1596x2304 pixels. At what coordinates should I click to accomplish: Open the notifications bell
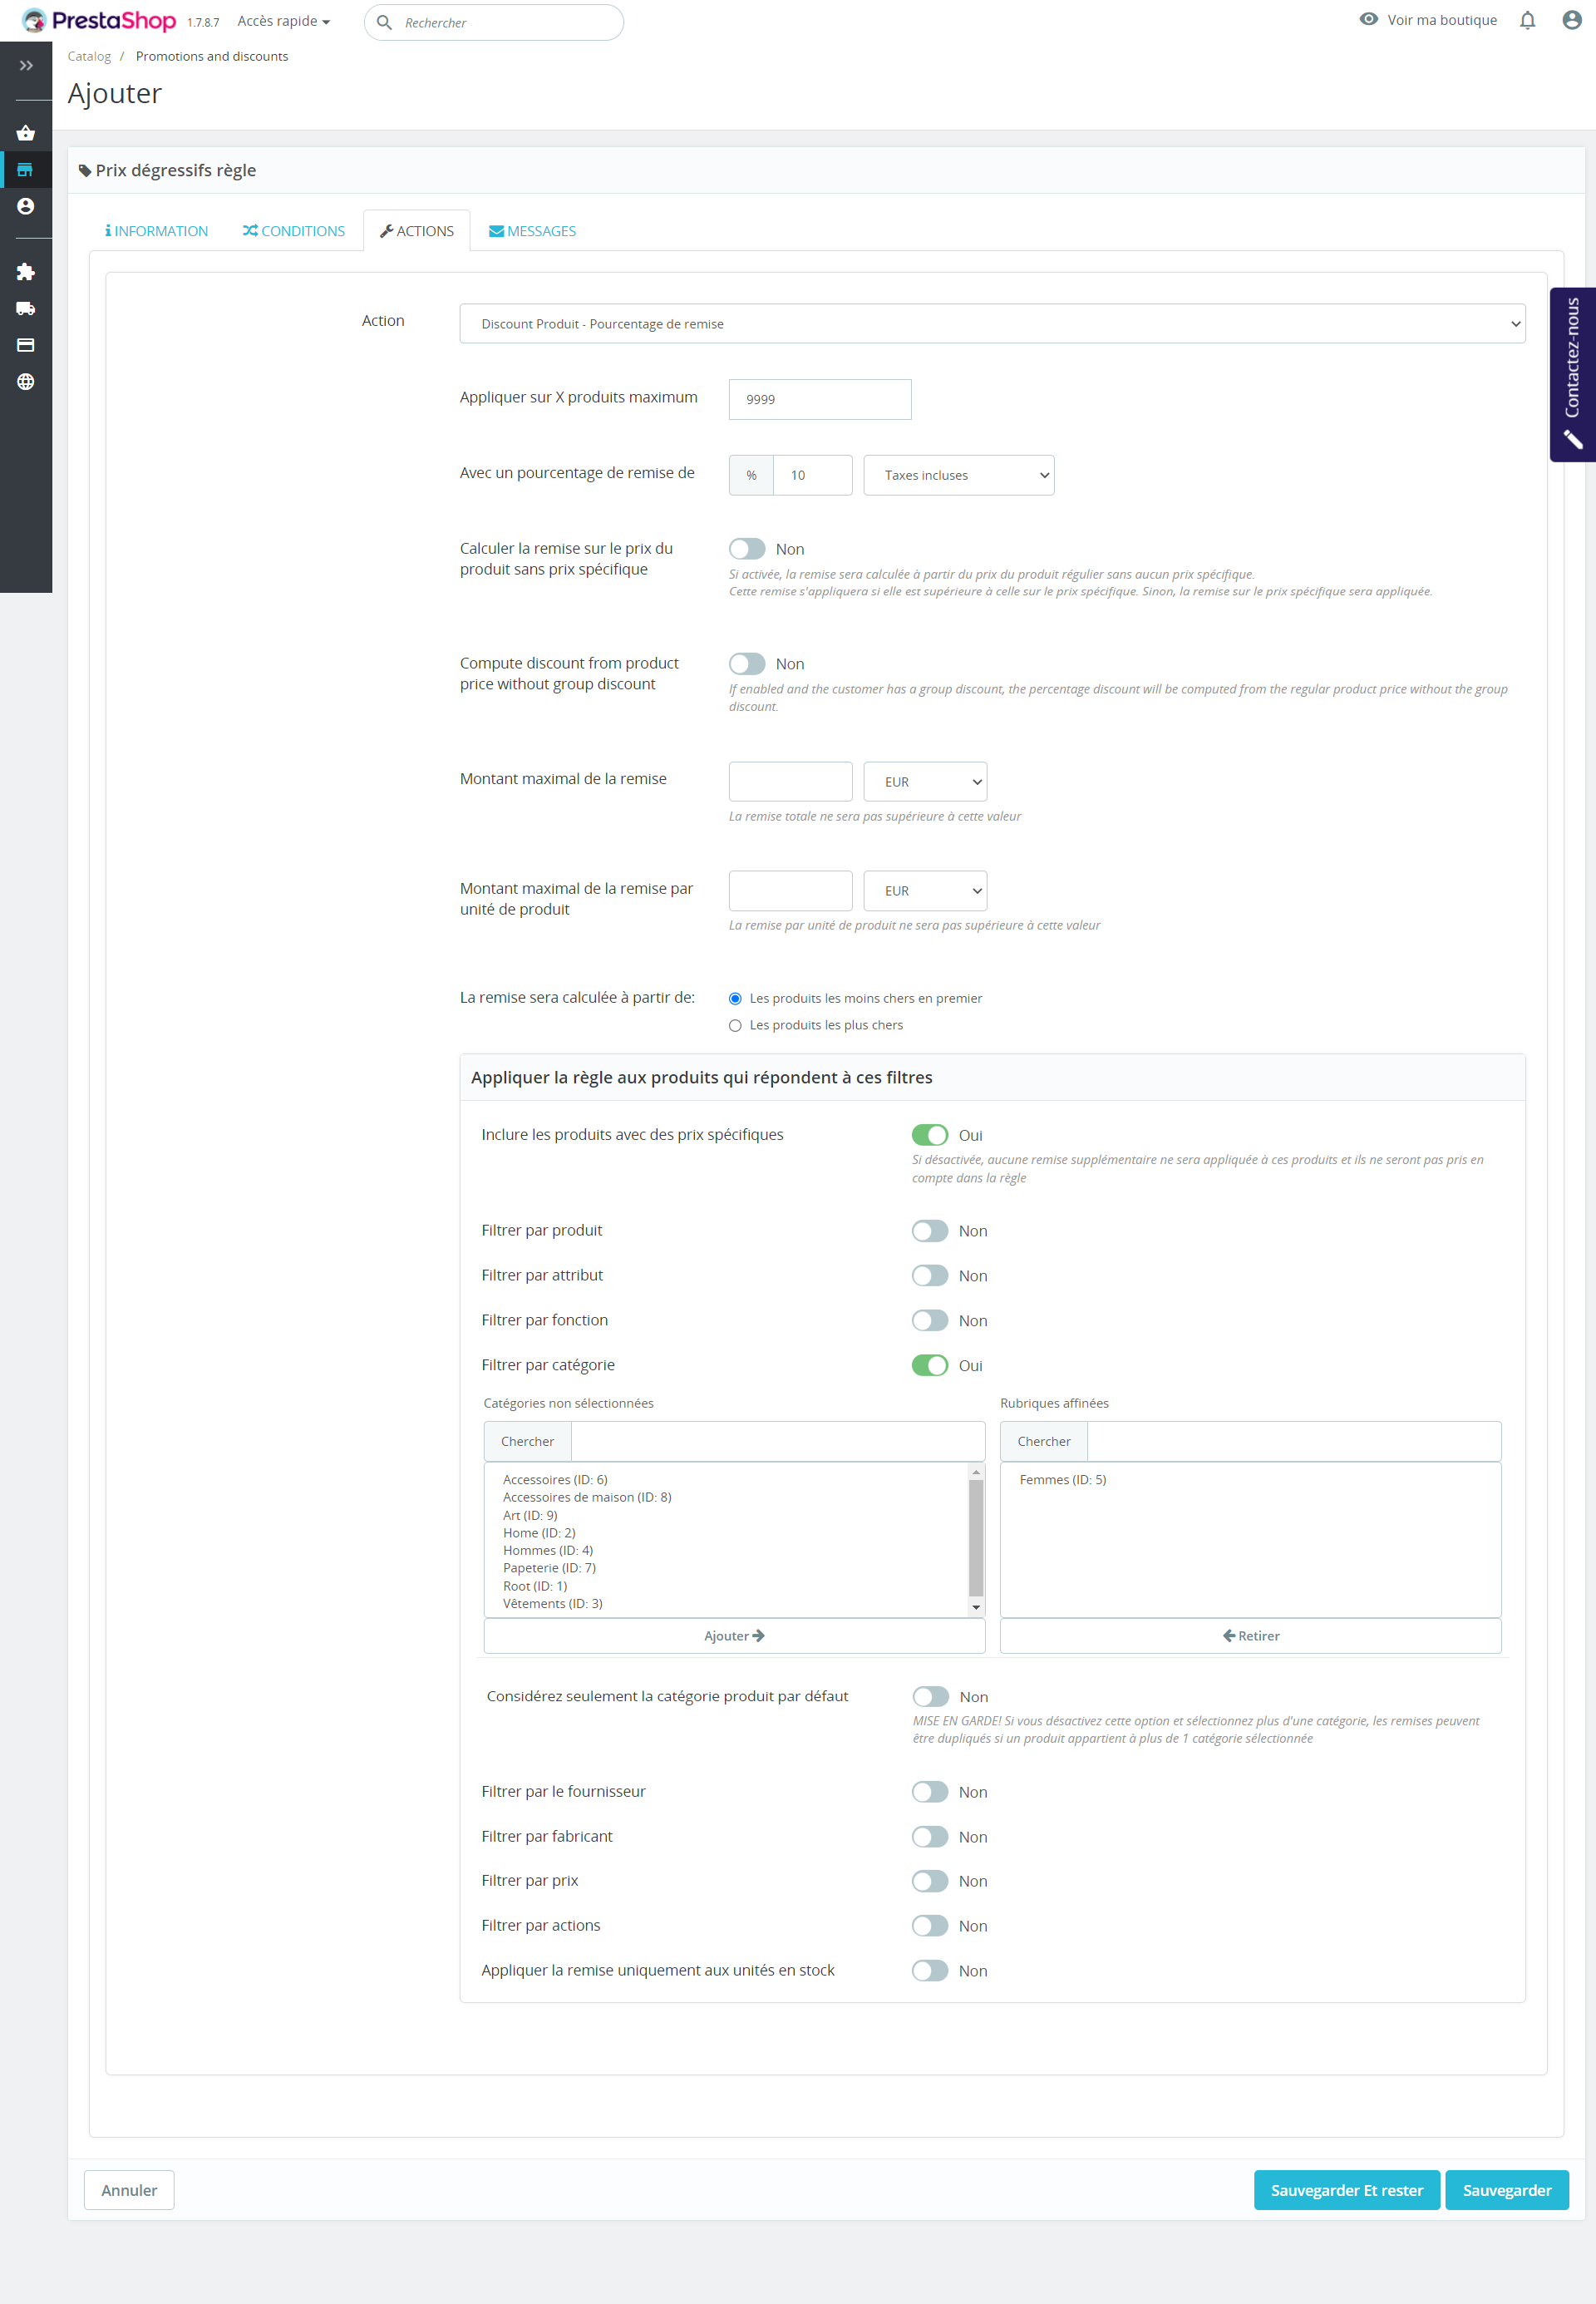pos(1527,21)
